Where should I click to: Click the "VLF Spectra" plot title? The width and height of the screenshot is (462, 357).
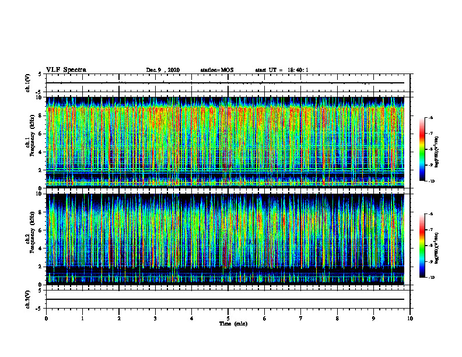pyautogui.click(x=66, y=70)
